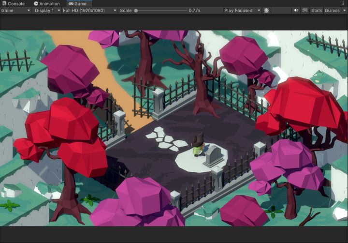Toggle the Gizmos button
This screenshot has width=348, height=243.
click(x=332, y=11)
